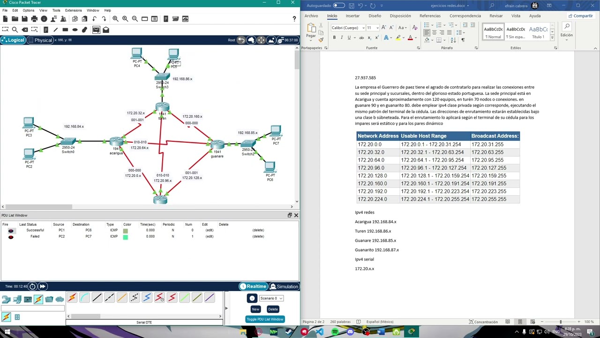Click the device search input field
Screen dimensions: 600x338
(x=33, y=308)
